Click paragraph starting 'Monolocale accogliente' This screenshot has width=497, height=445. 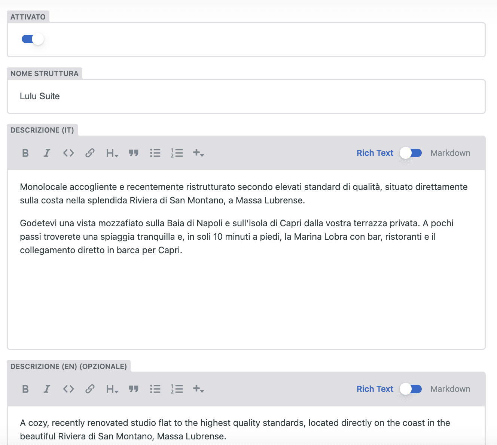[244, 194]
